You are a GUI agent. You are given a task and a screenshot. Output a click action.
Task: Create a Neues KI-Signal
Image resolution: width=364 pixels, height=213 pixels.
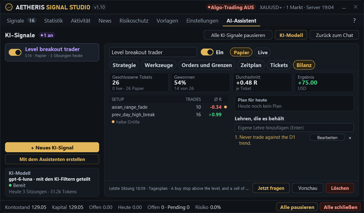(52, 148)
